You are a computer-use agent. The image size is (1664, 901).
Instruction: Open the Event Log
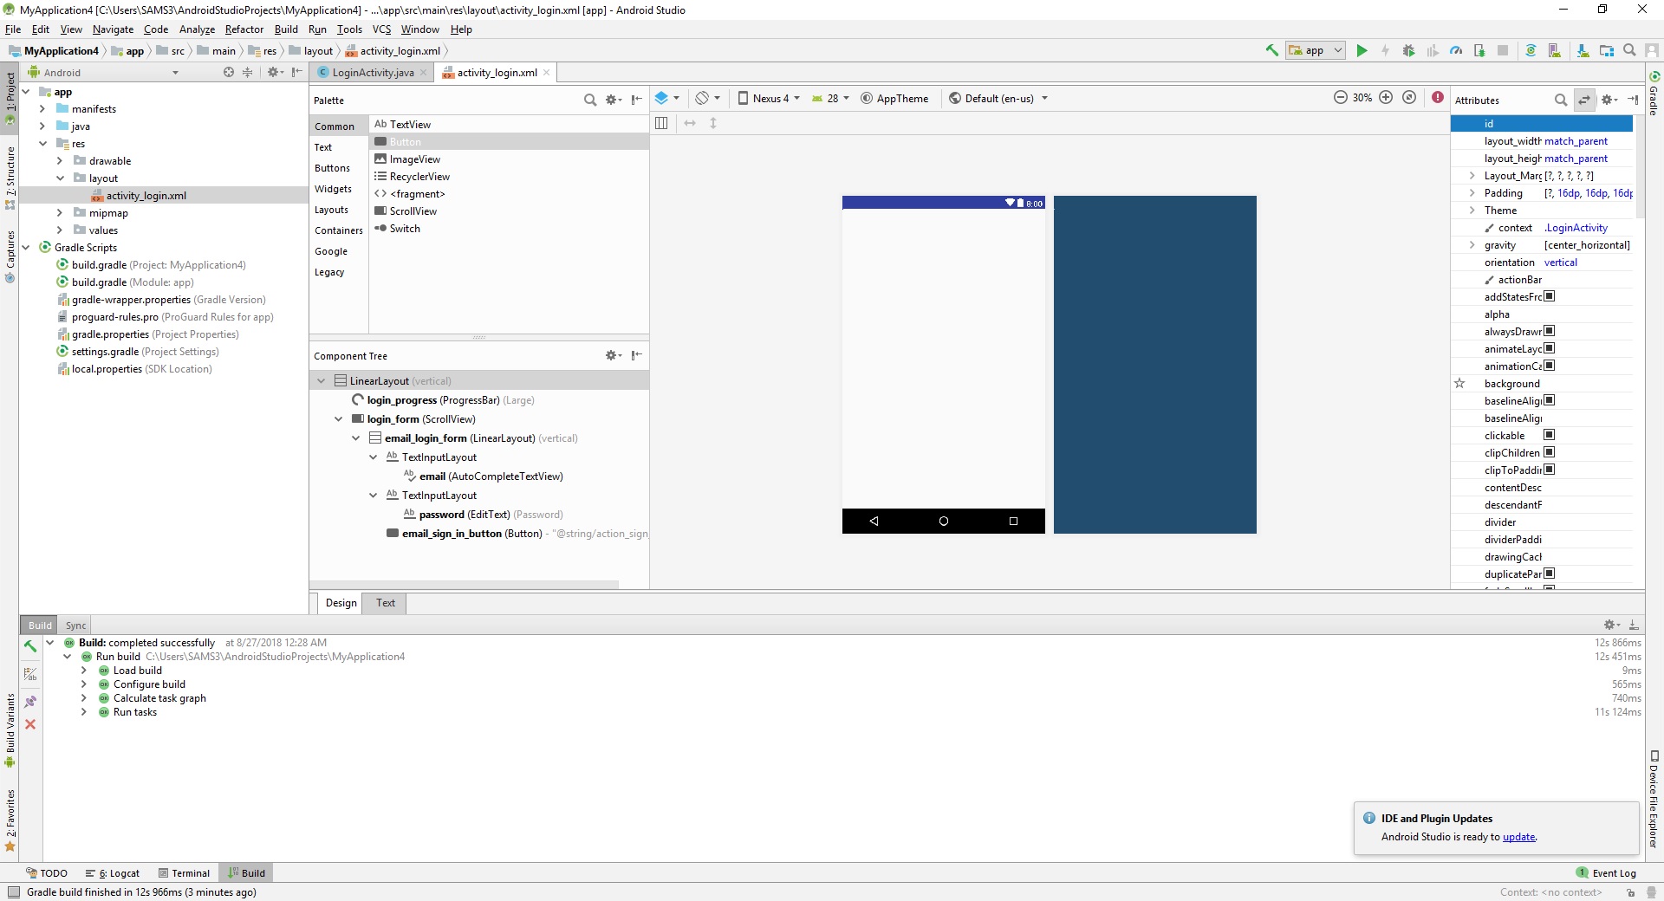click(x=1606, y=873)
